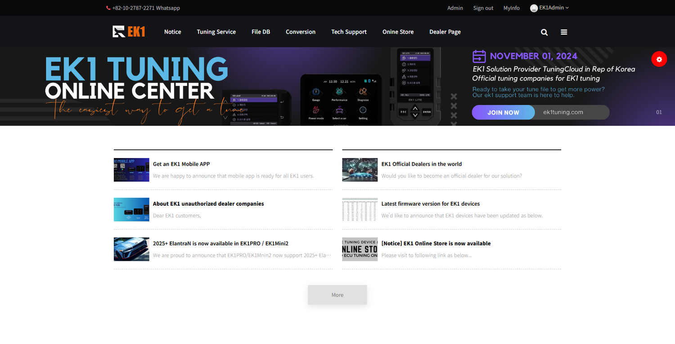Open the MyInfo link
Screen dimensions: 675x344
point(511,8)
